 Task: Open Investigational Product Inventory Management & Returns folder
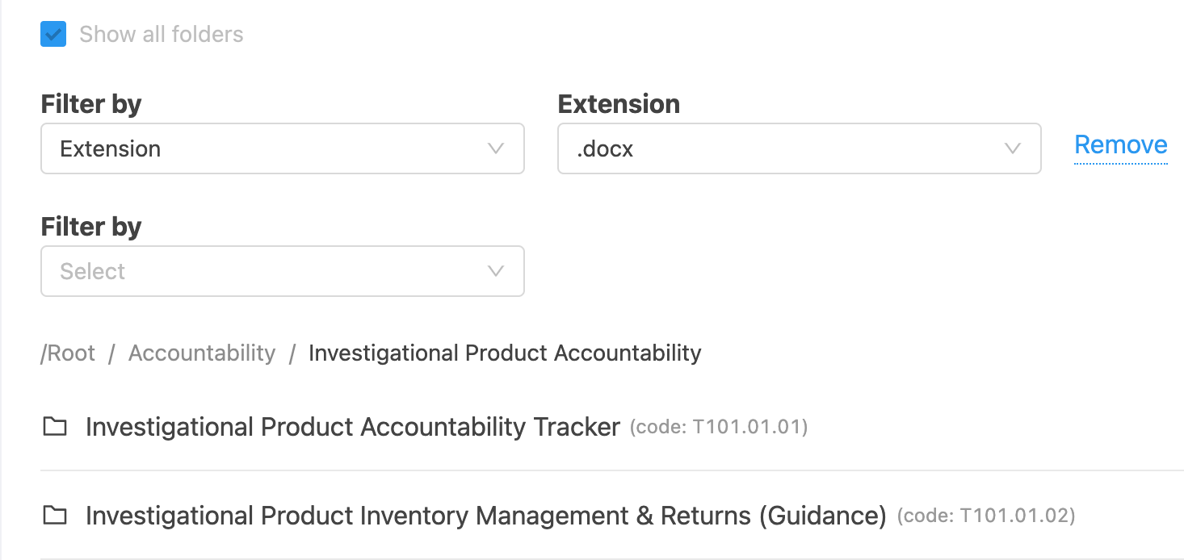(x=486, y=516)
